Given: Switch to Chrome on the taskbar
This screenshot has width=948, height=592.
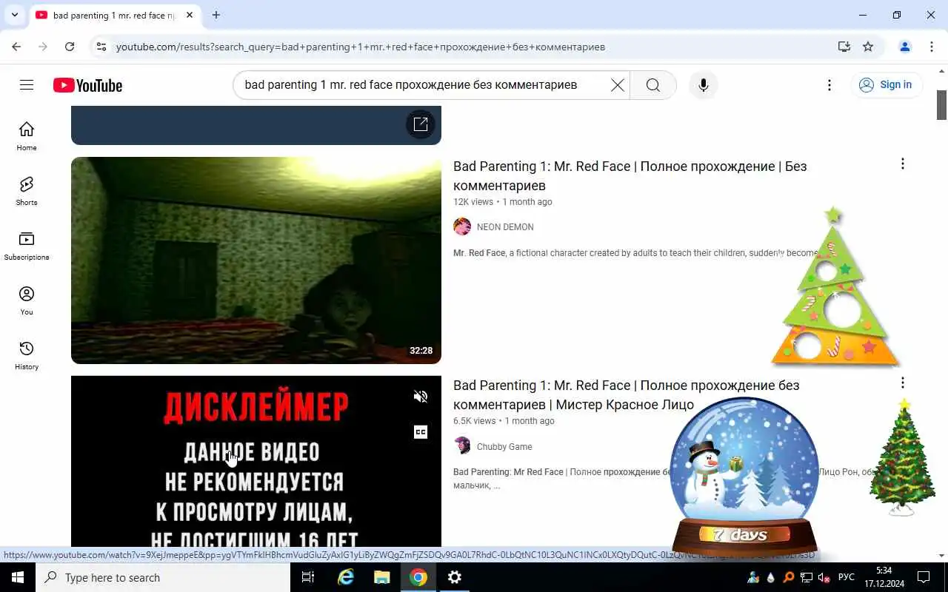Looking at the screenshot, I should [x=418, y=577].
